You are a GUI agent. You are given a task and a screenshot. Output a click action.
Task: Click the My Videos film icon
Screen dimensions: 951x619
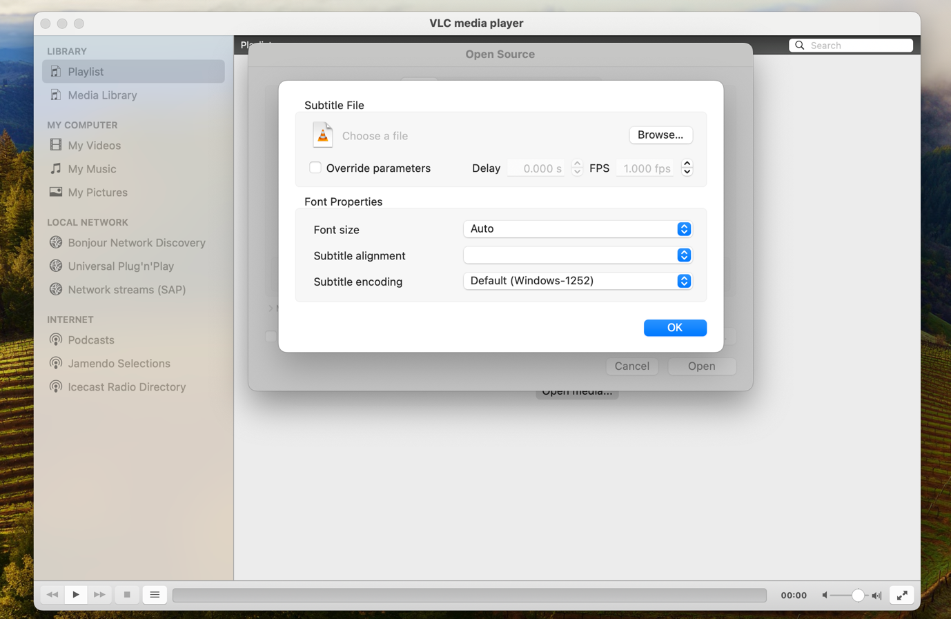pos(56,146)
